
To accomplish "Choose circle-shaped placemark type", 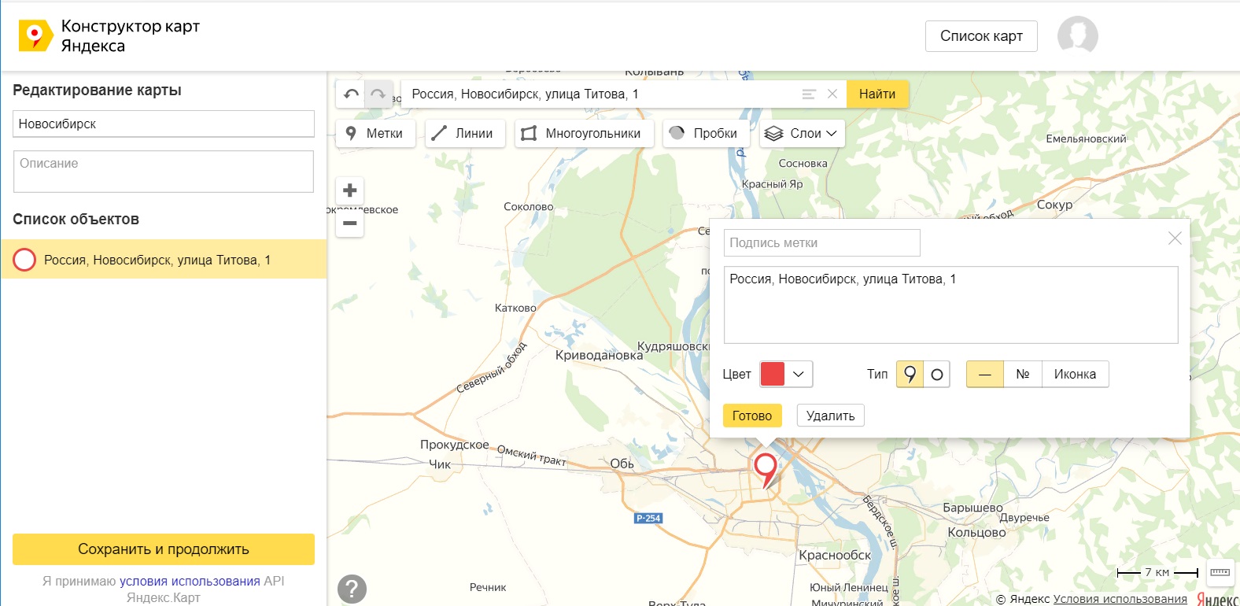I will click(936, 374).
